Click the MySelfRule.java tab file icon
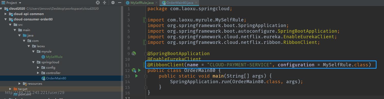The width and height of the screenshot is (384, 99). [127, 3]
